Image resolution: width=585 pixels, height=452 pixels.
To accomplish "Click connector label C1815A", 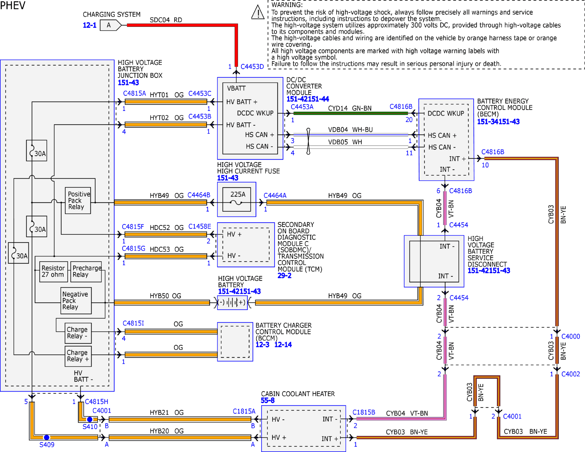I will point(244,411).
